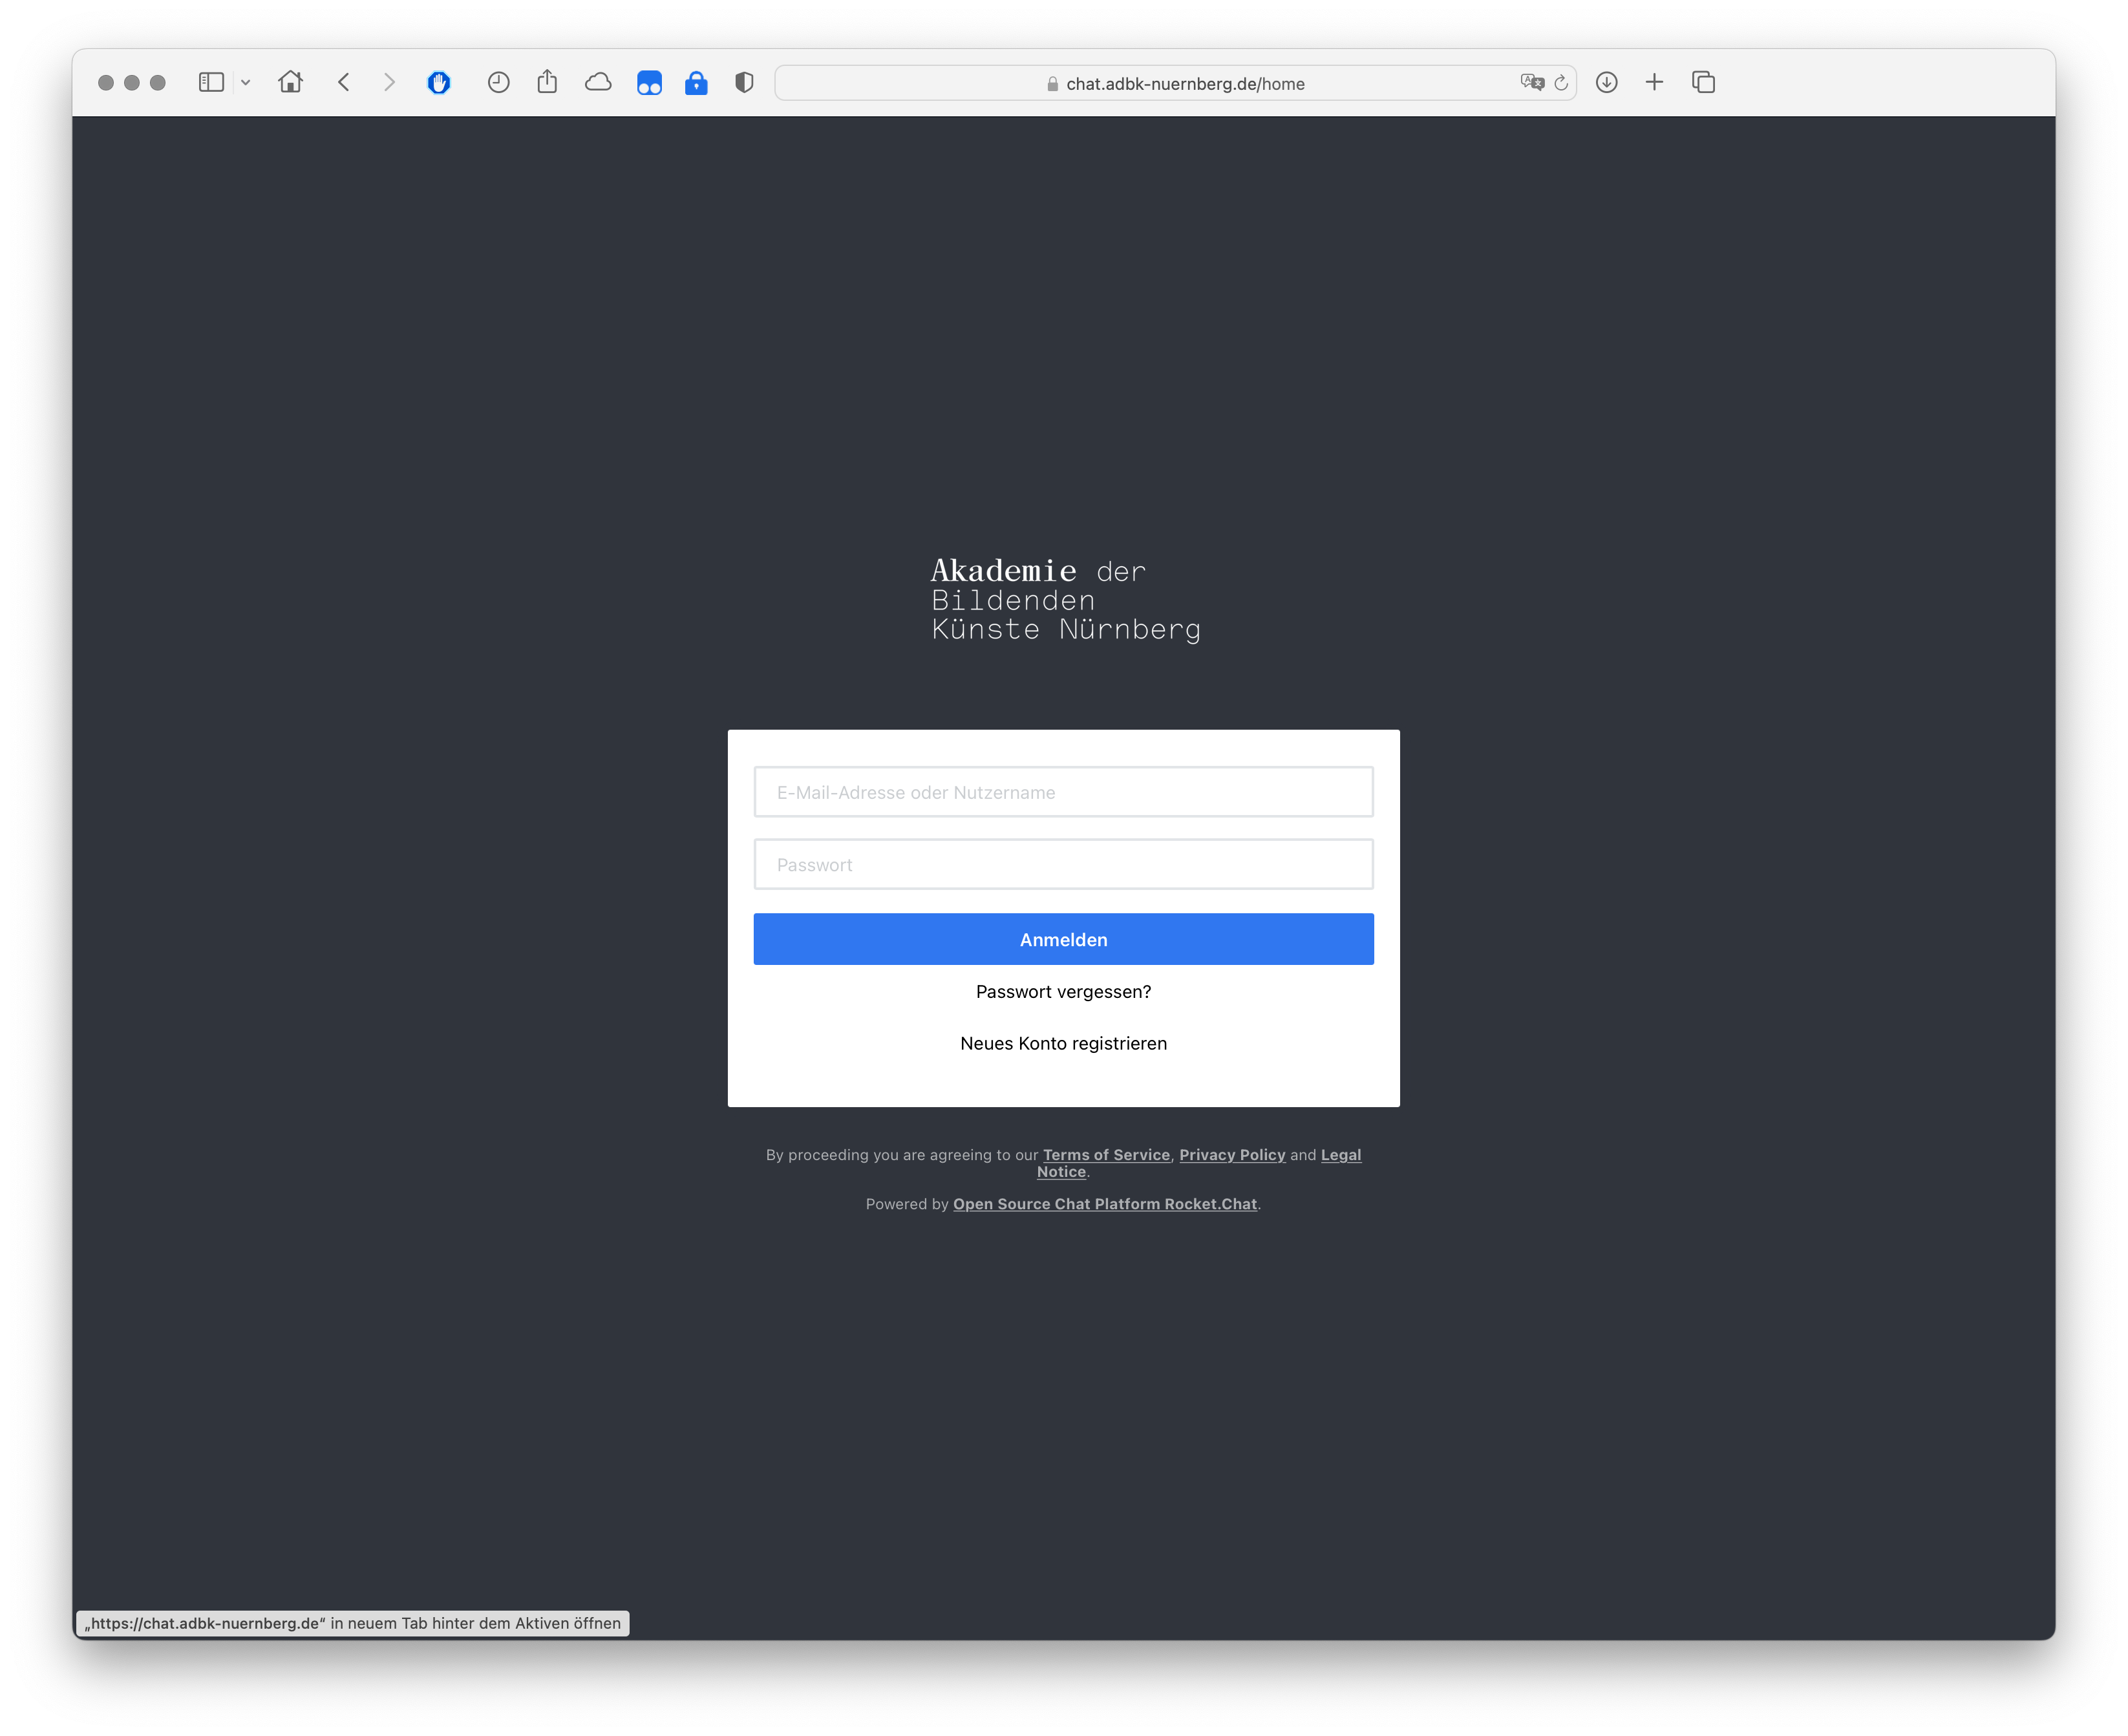Open the privacy shield report icon
Viewport: 2128px width, 1736px height.
click(744, 83)
